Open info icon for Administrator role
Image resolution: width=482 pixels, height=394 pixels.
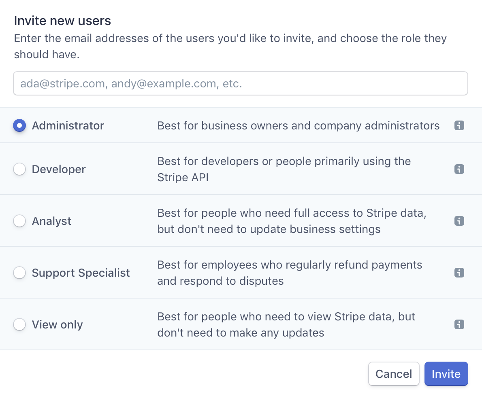click(x=459, y=125)
